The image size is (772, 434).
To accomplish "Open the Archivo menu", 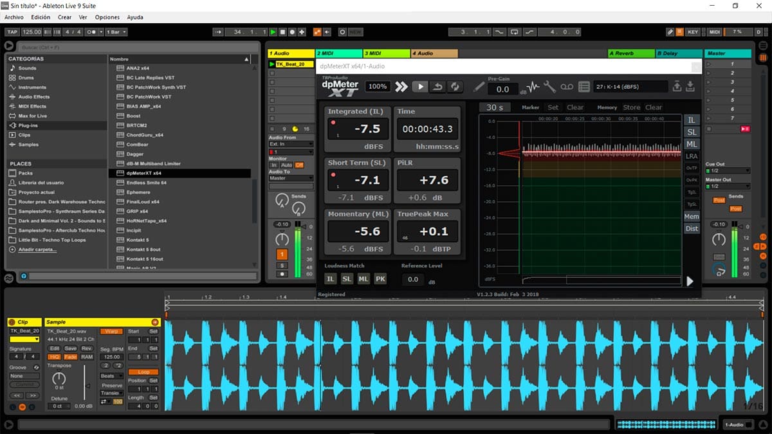I will tap(14, 17).
